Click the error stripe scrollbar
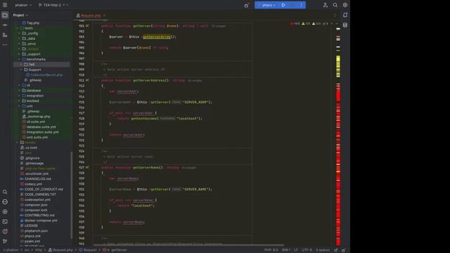Image resolution: width=450 pixels, height=253 pixels. [338, 136]
